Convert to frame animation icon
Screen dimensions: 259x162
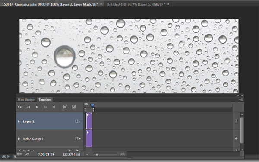[20, 154]
